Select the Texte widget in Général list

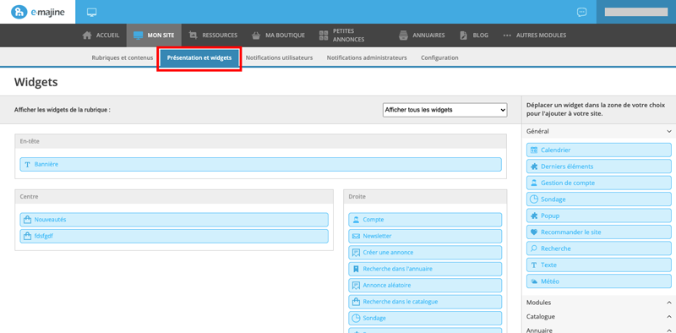click(599, 265)
